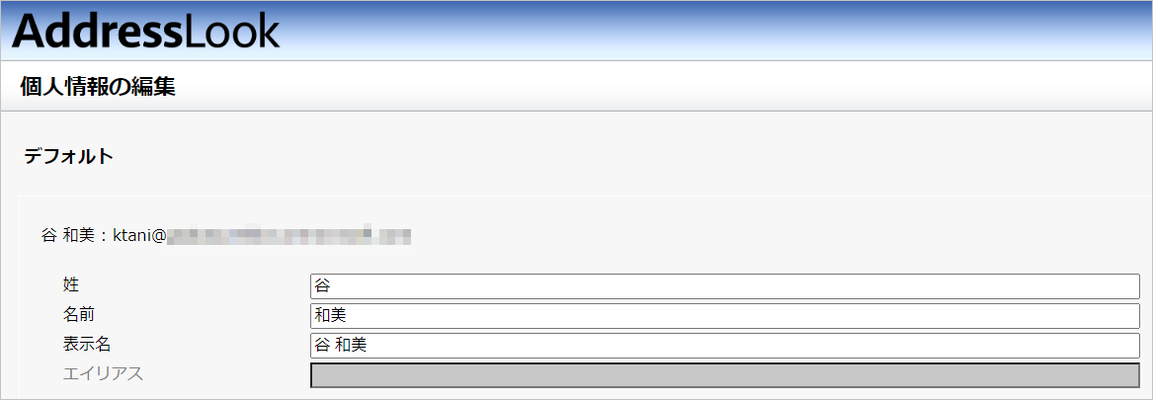
Task: Click the 谷 和美 text inside 表示名 field
Action: (341, 345)
